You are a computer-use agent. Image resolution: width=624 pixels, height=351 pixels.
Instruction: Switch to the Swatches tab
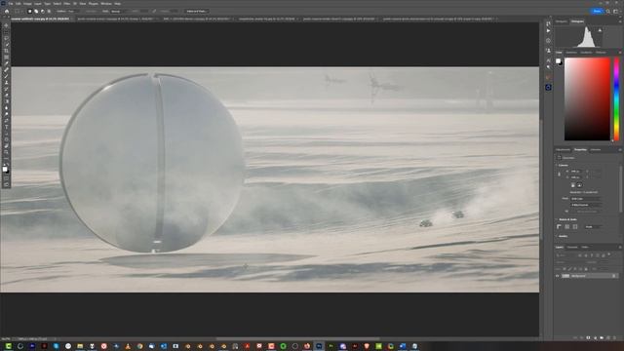point(571,52)
